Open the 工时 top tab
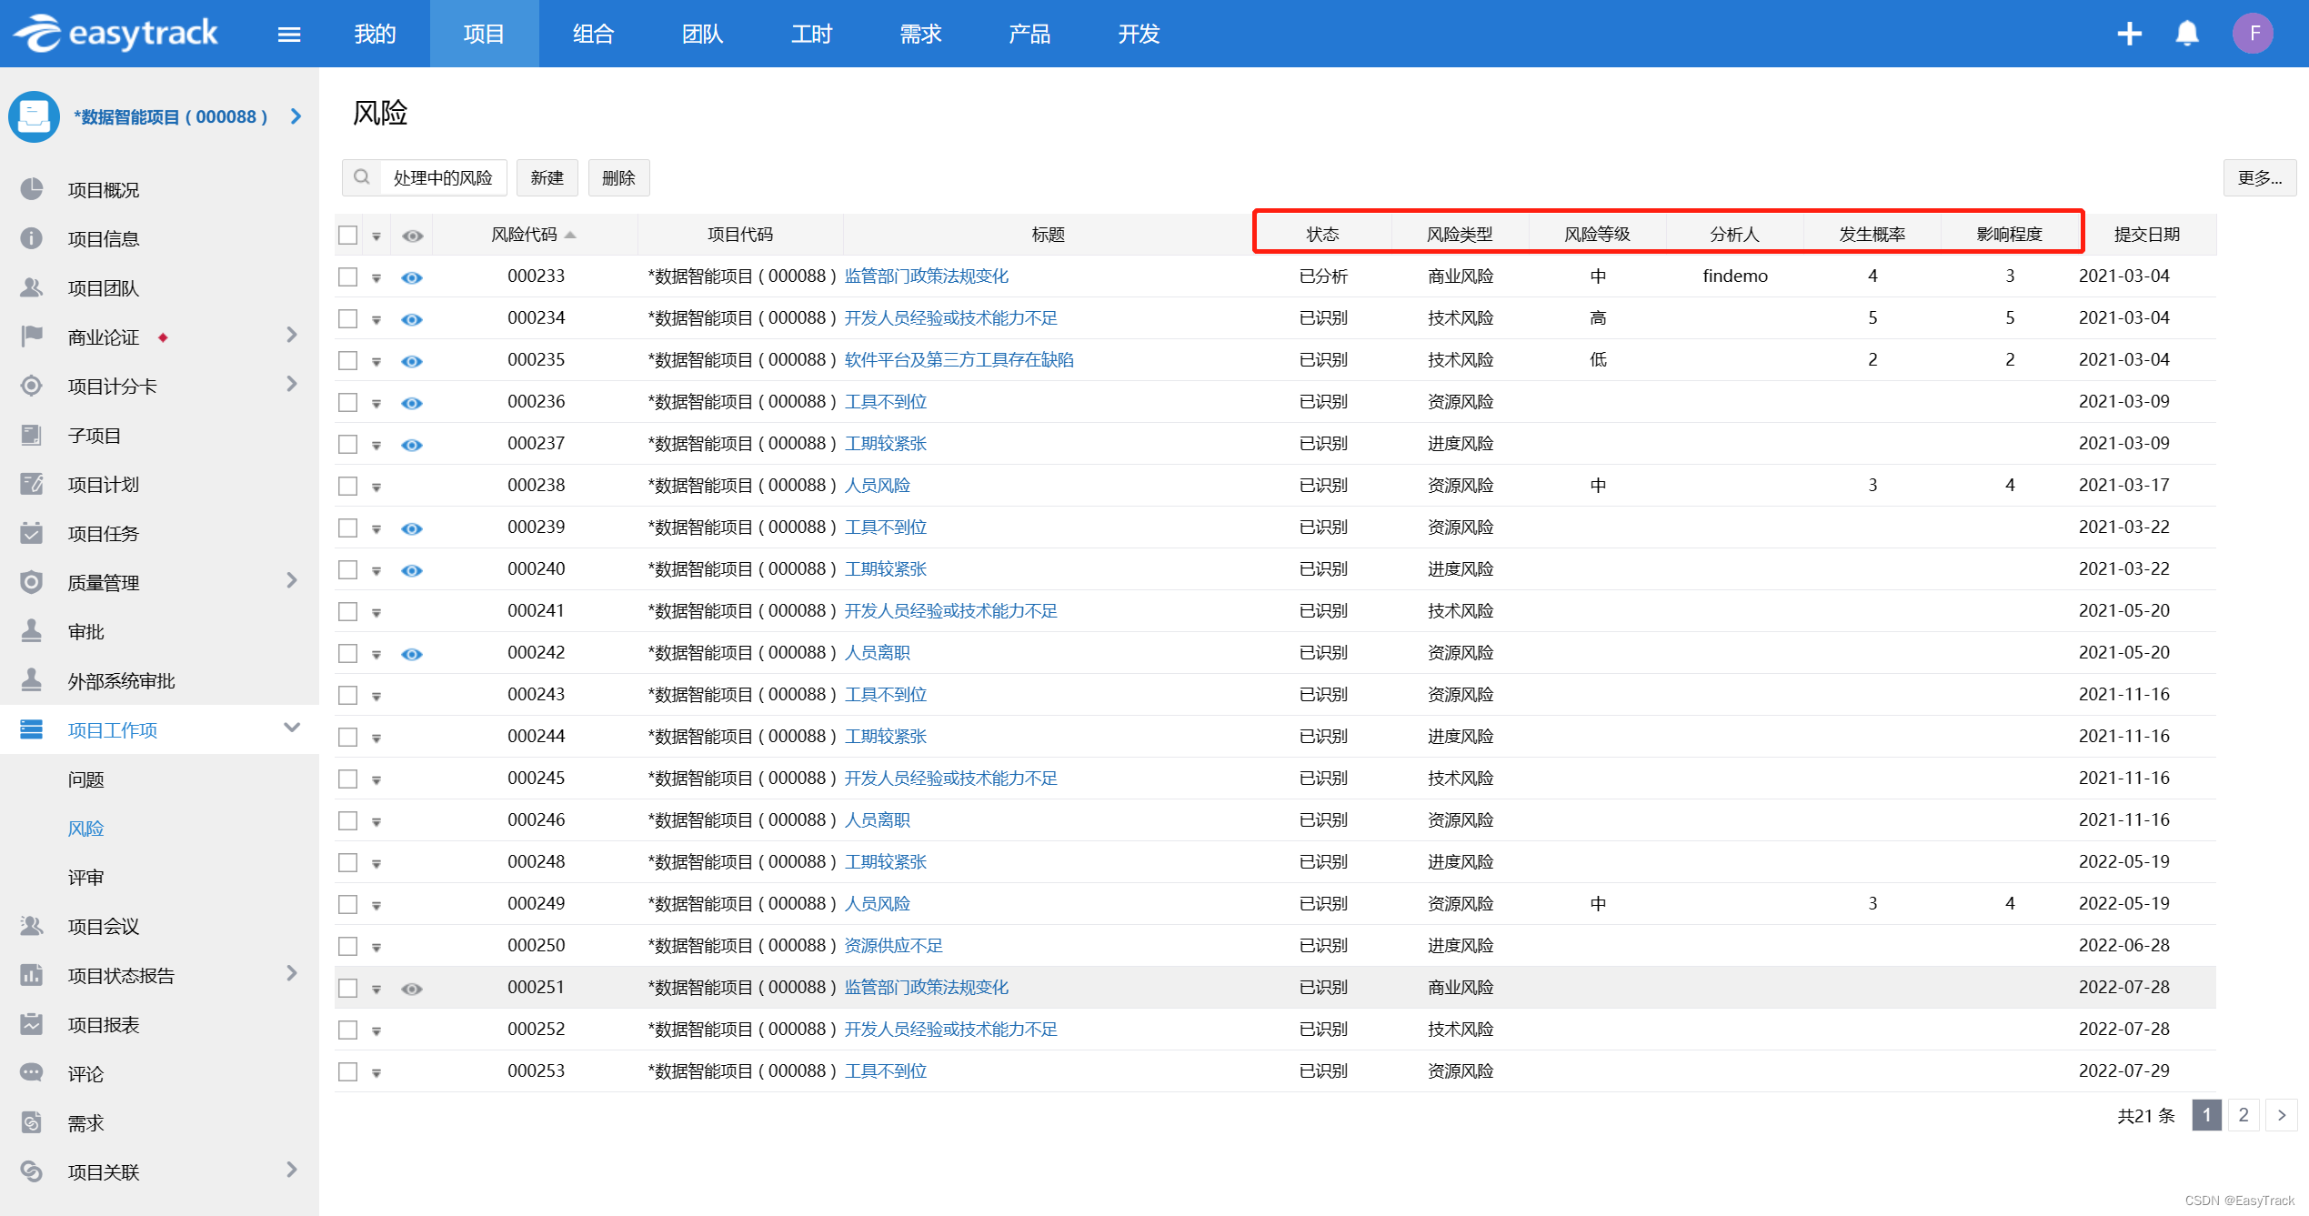Image resolution: width=2309 pixels, height=1216 pixels. pyautogui.click(x=811, y=34)
